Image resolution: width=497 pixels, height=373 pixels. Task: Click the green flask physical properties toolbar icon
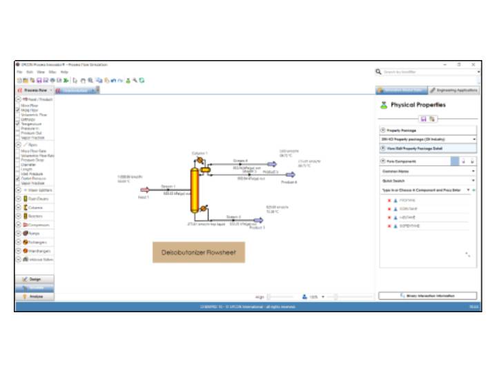pos(128,81)
